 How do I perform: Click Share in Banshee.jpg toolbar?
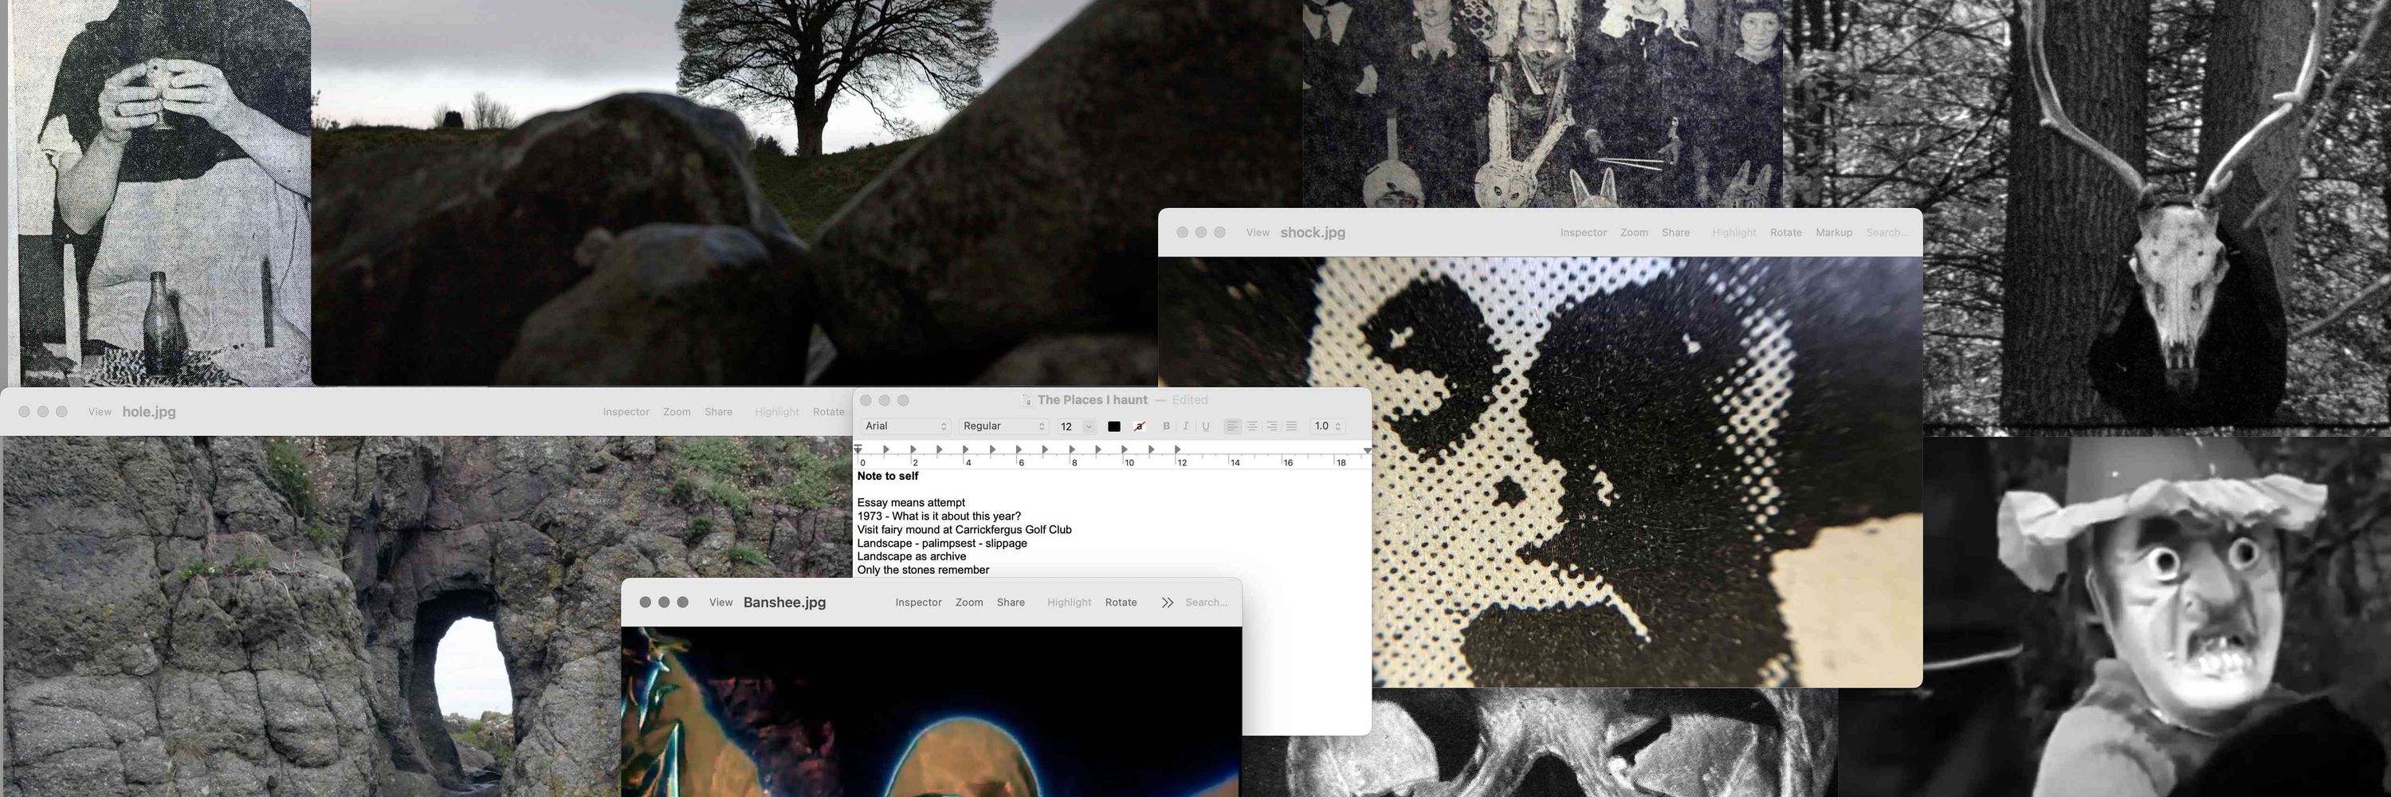coord(1011,603)
